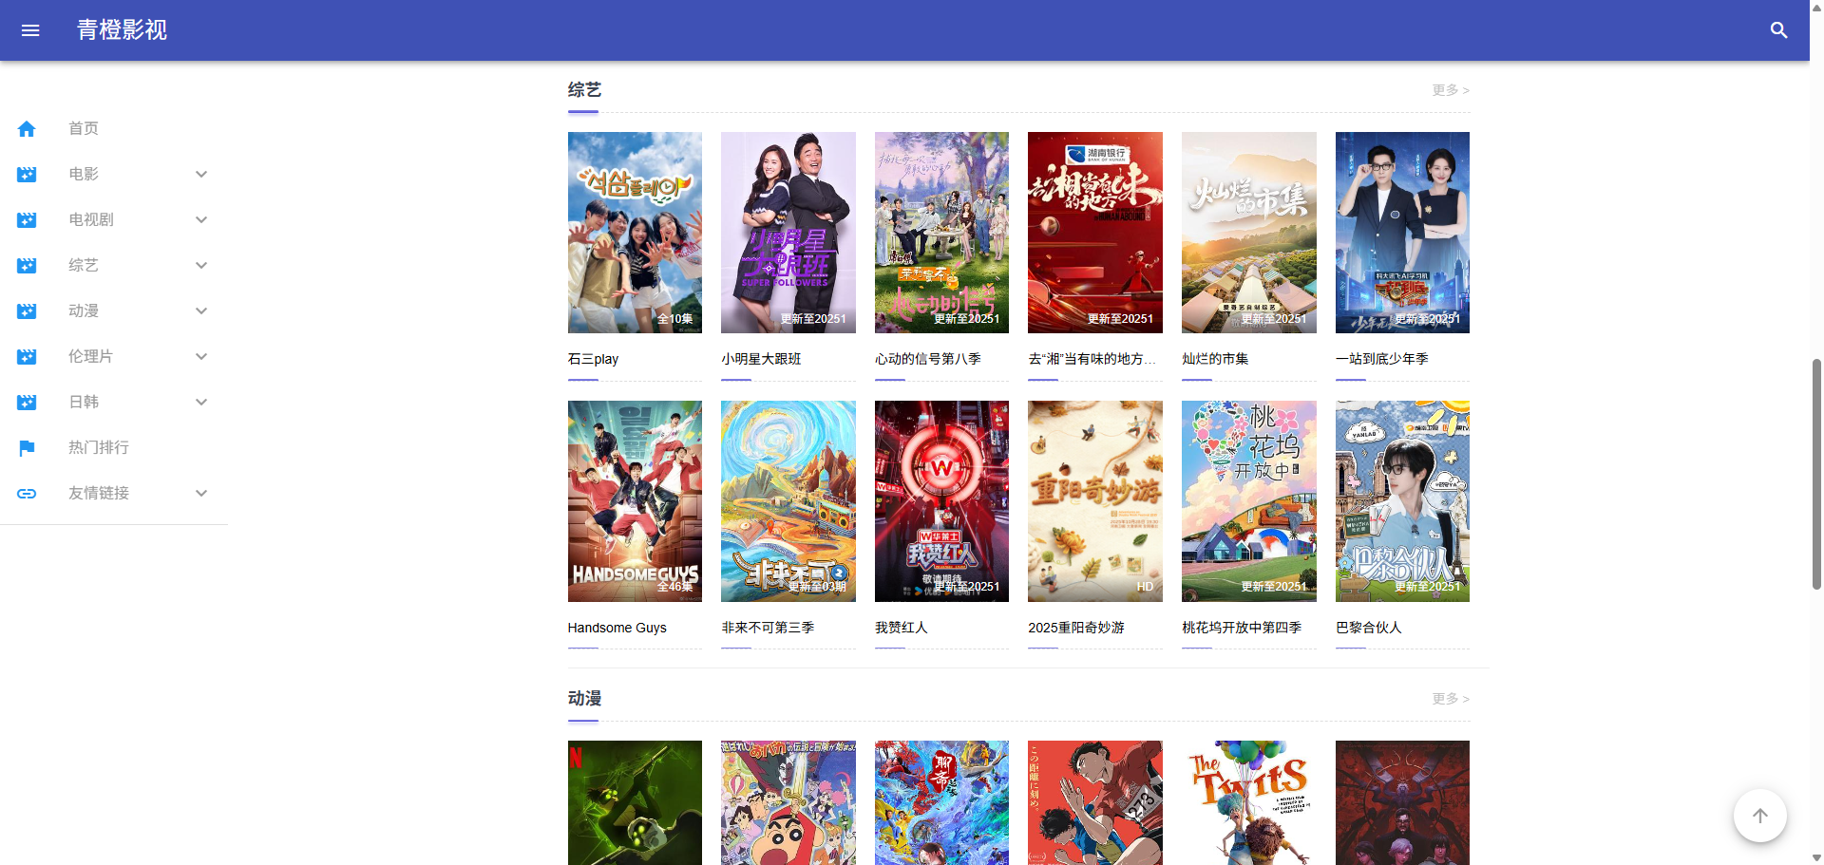Click the flag icon for 热门排行
Viewport: 1824px width, 865px height.
pos(27,448)
